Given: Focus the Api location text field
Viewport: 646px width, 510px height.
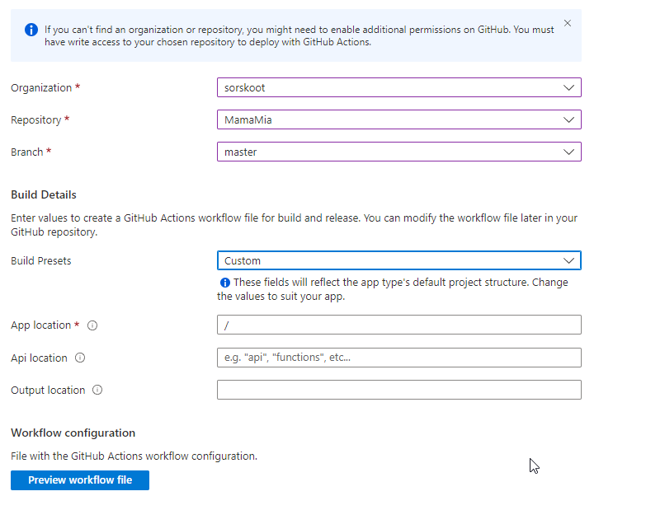Looking at the screenshot, I should pyautogui.click(x=398, y=358).
